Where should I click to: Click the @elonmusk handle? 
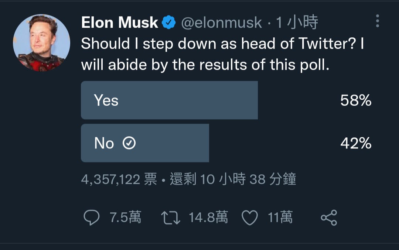(221, 23)
